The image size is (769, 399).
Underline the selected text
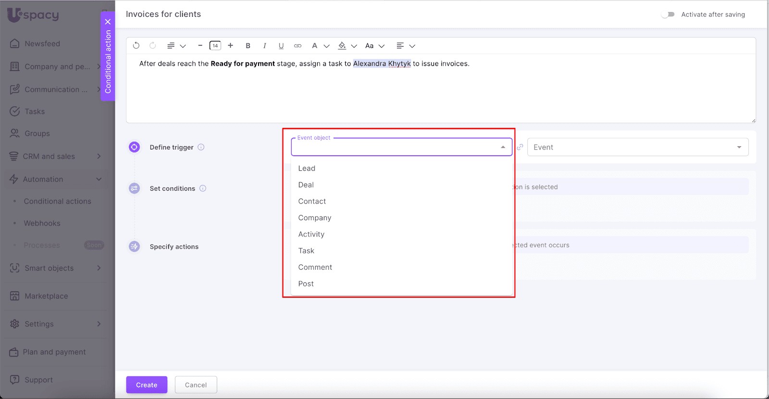(x=281, y=46)
